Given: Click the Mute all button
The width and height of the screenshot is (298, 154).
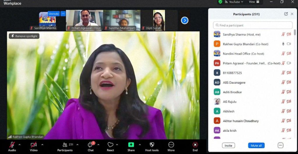Looking at the screenshot, I should [x=256, y=145].
